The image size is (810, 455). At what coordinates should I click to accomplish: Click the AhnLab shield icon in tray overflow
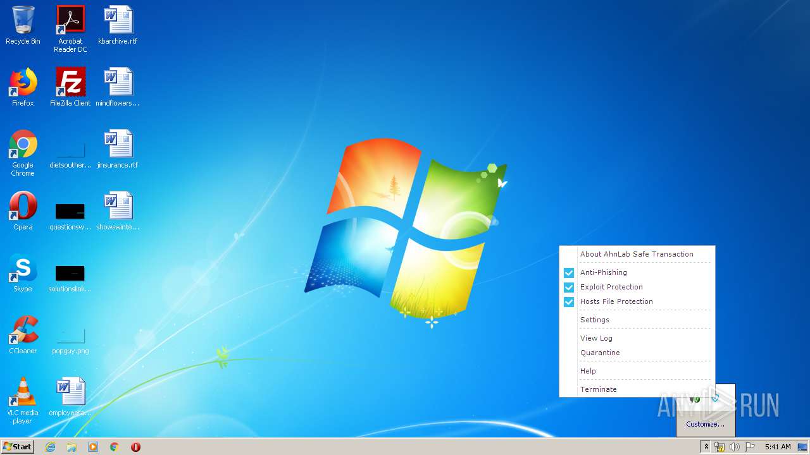714,398
